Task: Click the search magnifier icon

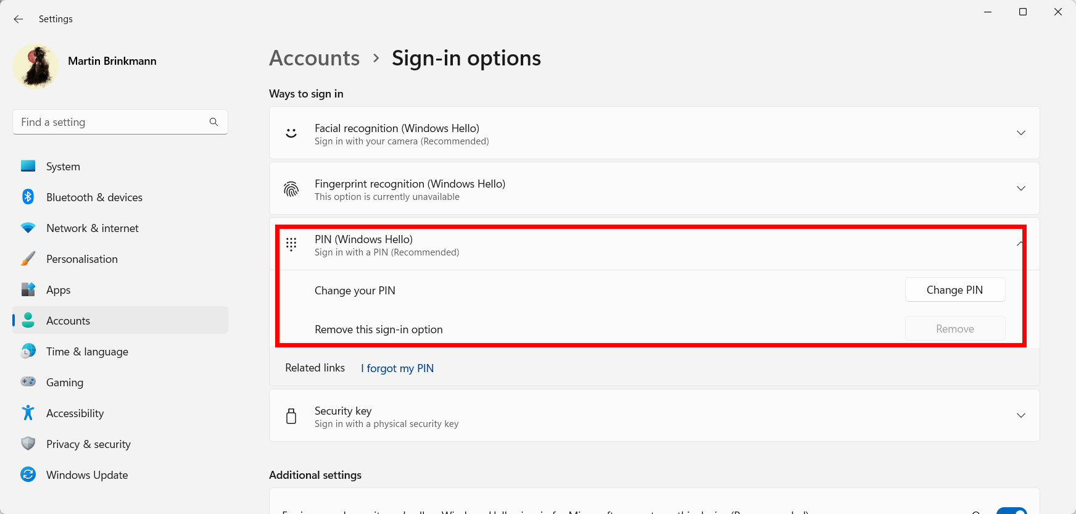Action: point(213,122)
